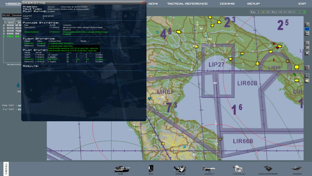Click the ruler map tool icon
Viewport: 312px width, 176px height.
pyautogui.click(x=307, y=34)
